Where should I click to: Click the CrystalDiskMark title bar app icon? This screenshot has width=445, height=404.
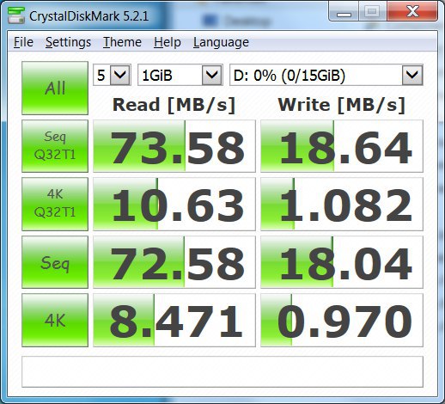point(16,15)
